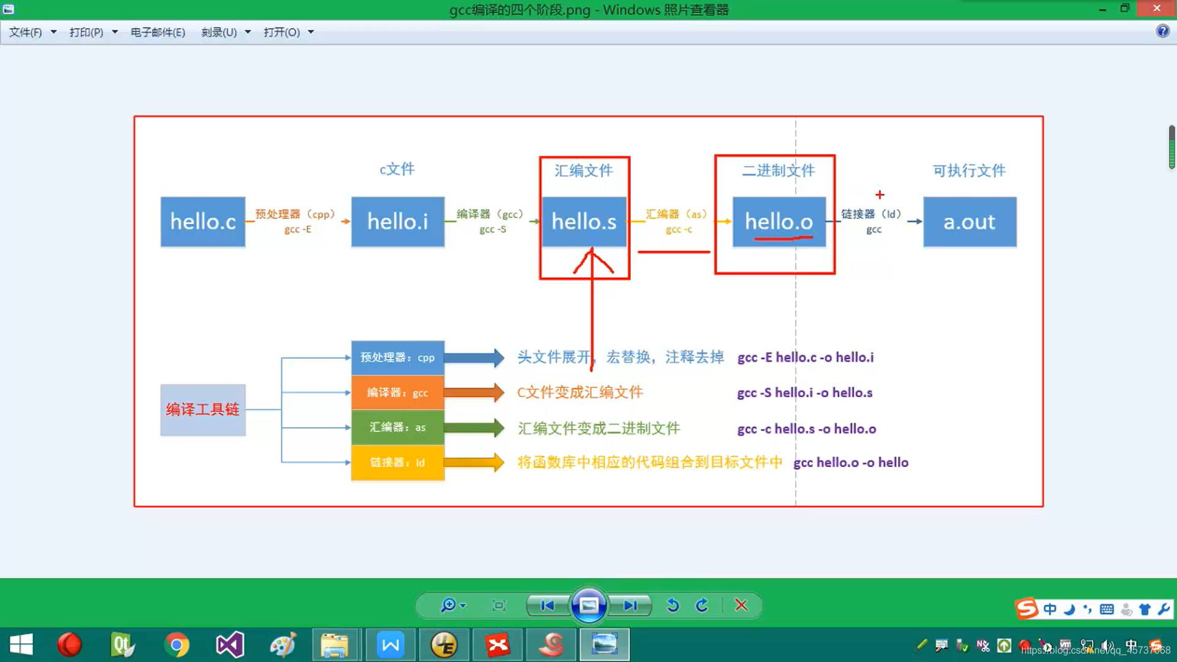Click the user account icon on Sogou bar
This screenshot has height=662, width=1177.
[1127, 609]
